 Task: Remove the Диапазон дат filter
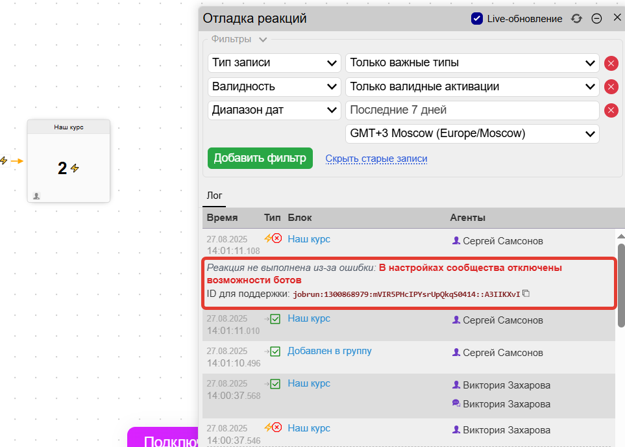pyautogui.click(x=611, y=110)
